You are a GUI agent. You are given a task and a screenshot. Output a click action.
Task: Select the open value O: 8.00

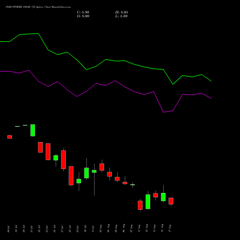(x=83, y=16)
